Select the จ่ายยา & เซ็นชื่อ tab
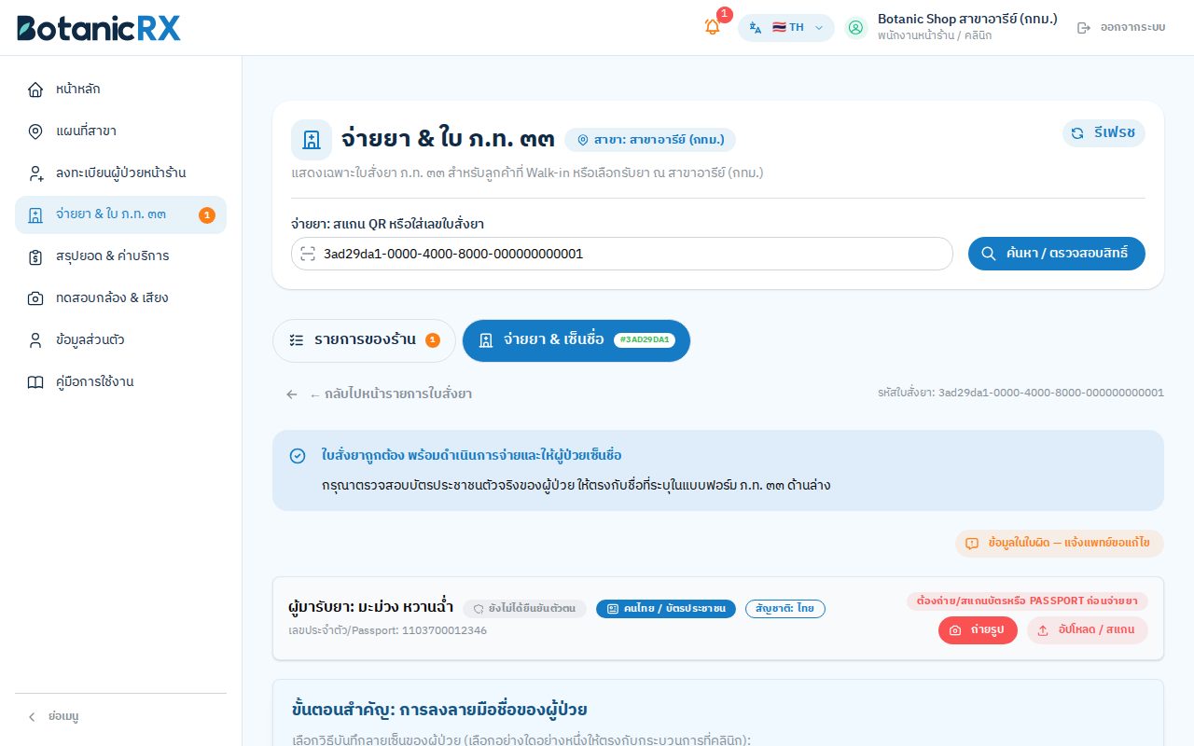The width and height of the screenshot is (1194, 746). tap(576, 340)
